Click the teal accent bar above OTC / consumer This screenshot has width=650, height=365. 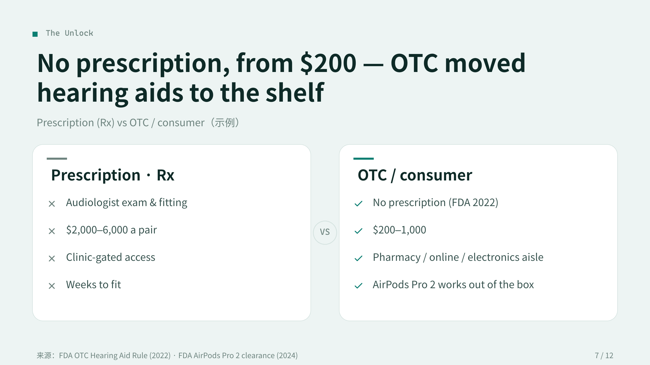pyautogui.click(x=364, y=159)
